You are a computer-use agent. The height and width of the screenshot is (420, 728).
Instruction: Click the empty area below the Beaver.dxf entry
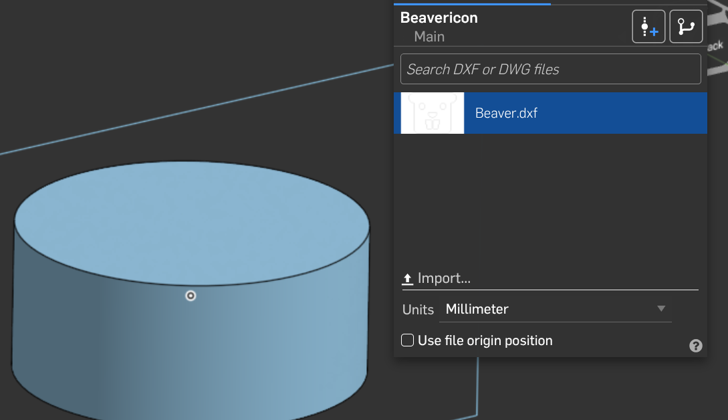tap(550, 201)
